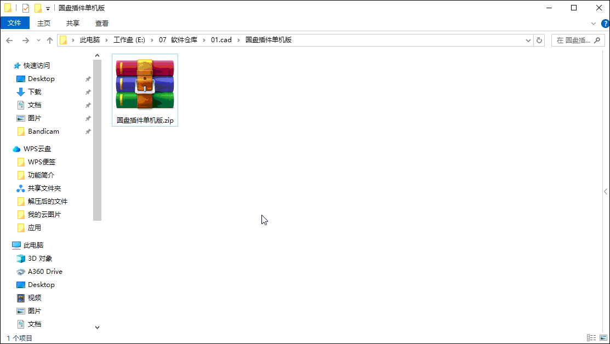
Task: Switch to the 查看 ribbon tab
Action: (102, 23)
